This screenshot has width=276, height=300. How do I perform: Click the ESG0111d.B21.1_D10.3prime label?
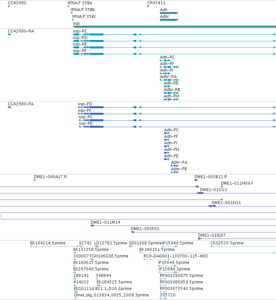103,289
